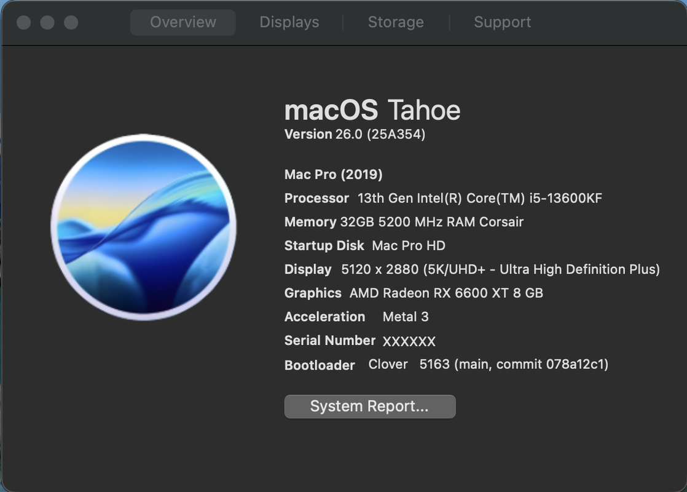The image size is (687, 492).
Task: Click the Graphics AMD Radeon RX 6600 XT line
Action: point(414,293)
